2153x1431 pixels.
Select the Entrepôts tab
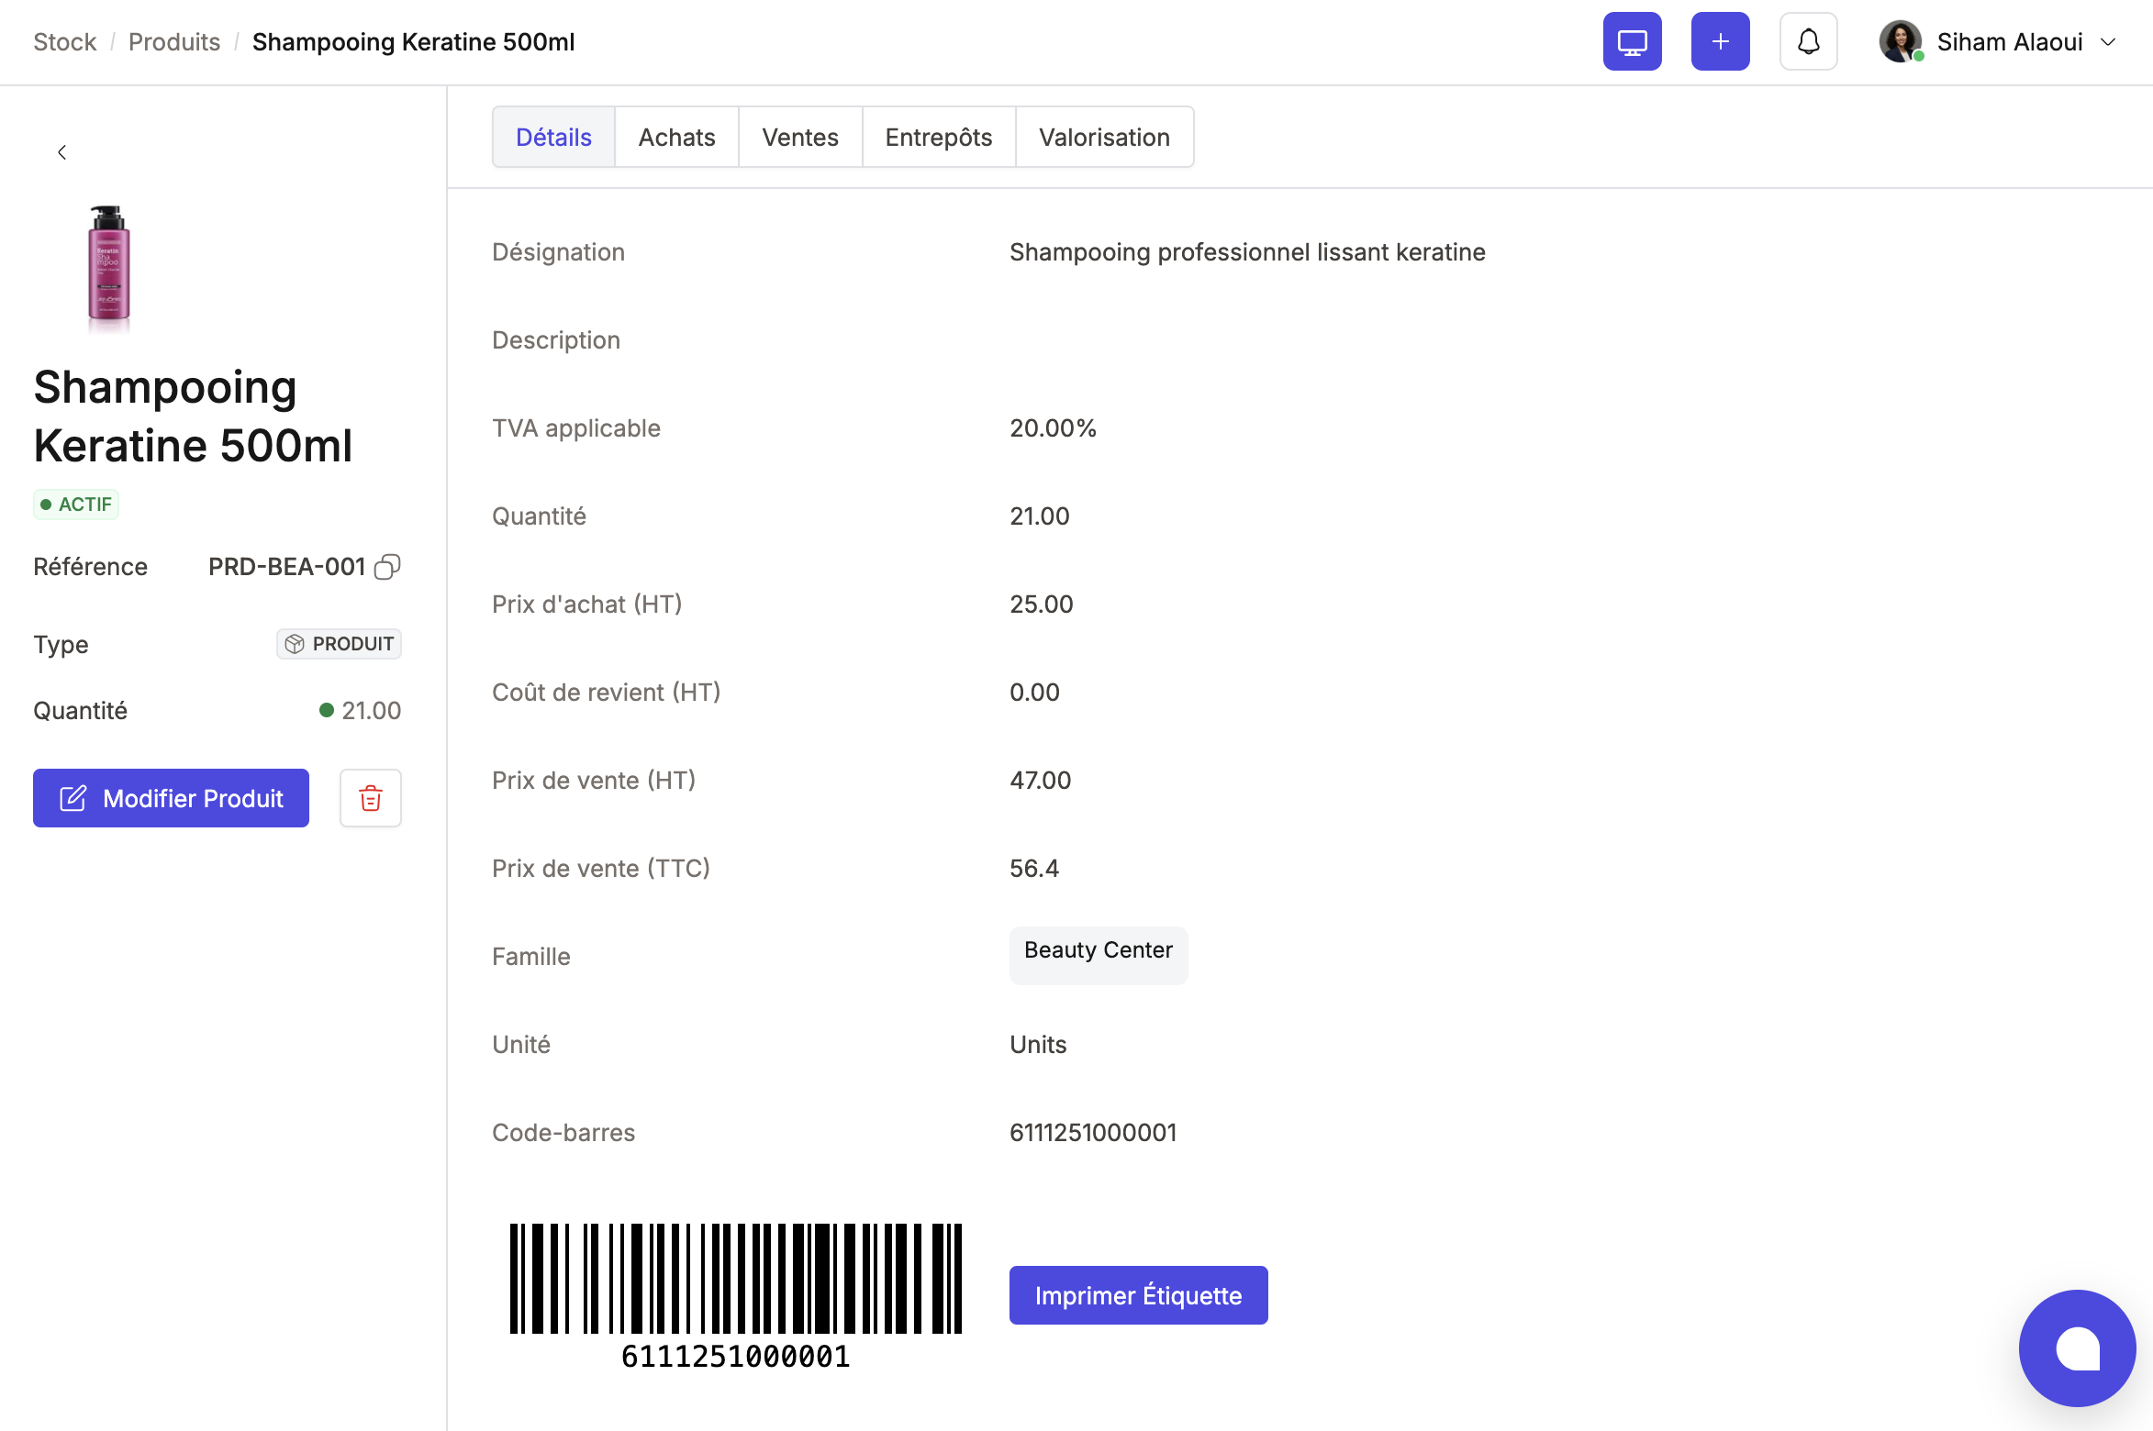(939, 138)
